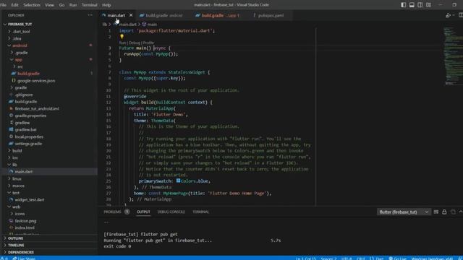Toggle output scroll lock icon
463x260 pixels.
pyautogui.click(x=444, y=212)
